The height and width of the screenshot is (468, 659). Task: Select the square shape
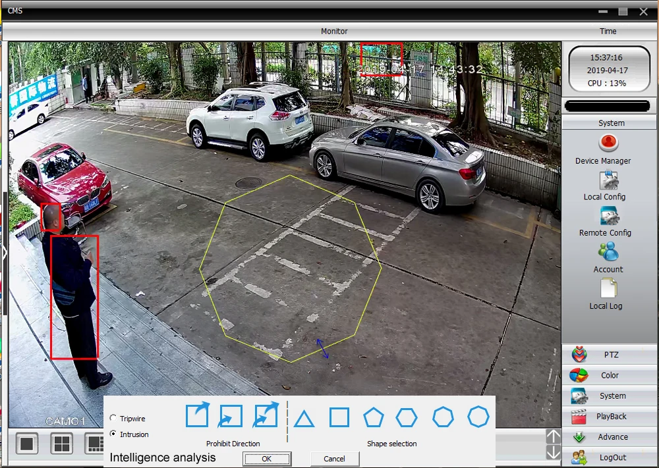pos(339,417)
